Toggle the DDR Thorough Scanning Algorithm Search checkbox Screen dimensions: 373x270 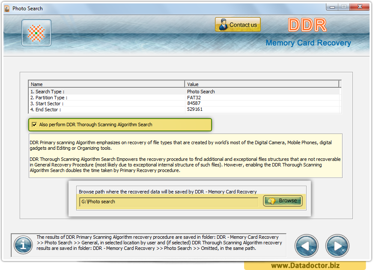coord(34,125)
